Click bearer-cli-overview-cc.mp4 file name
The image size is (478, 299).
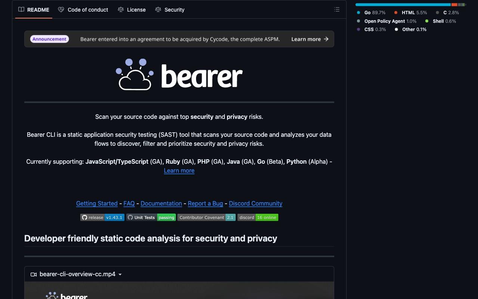(x=77, y=274)
